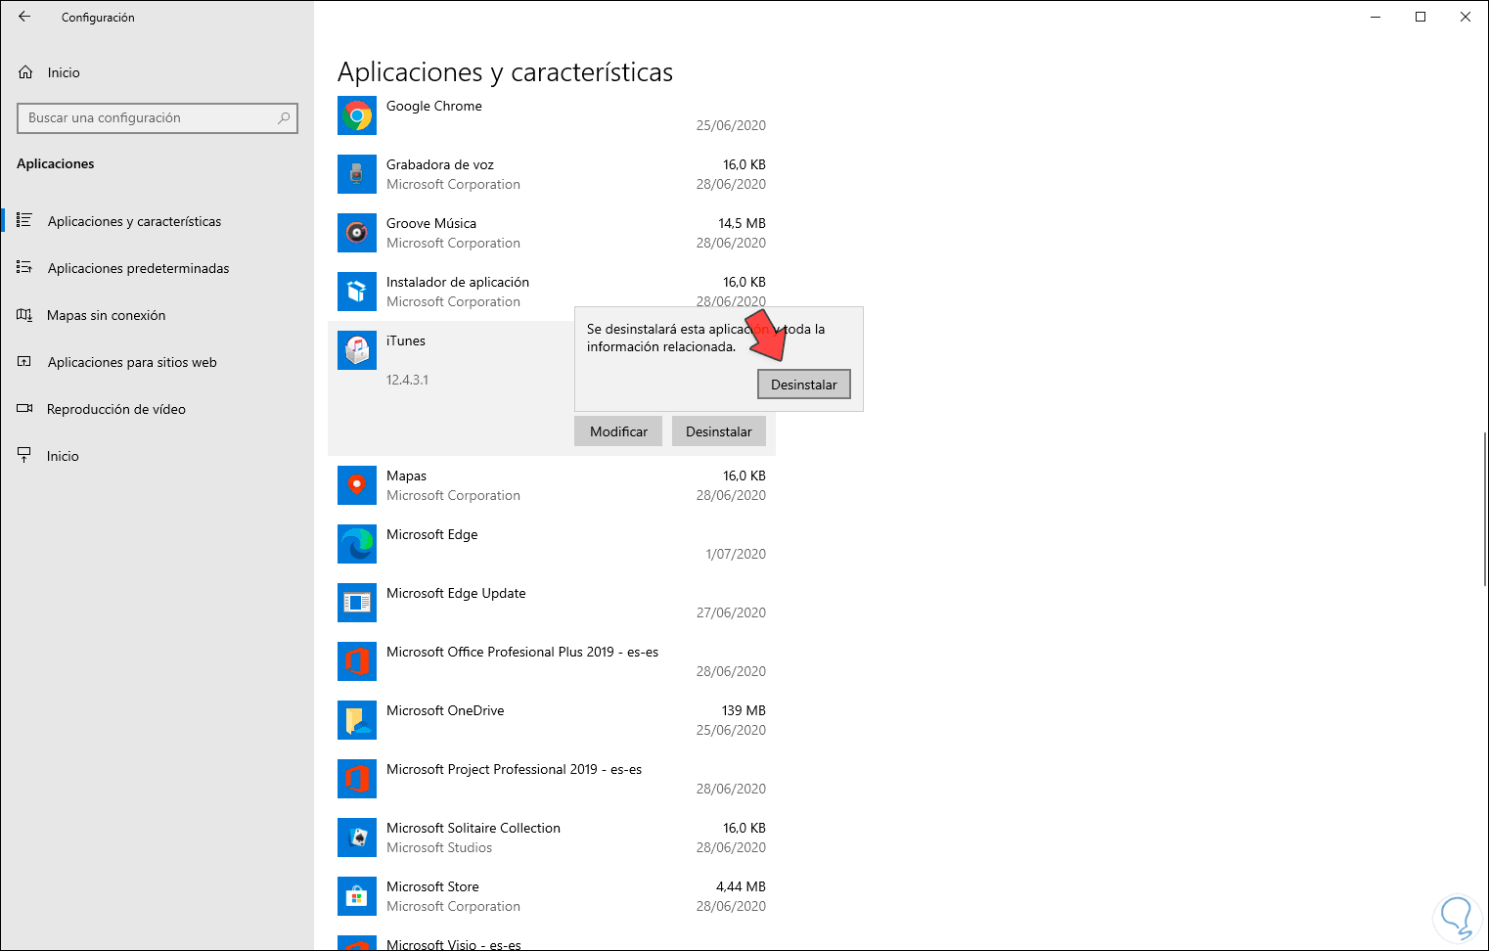Go to Mapas sin conexión
The width and height of the screenshot is (1489, 951).
[157, 315]
